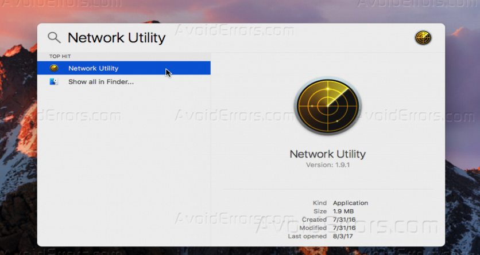The image size is (480, 255).
Task: Click the Version: 1.9.1 text
Action: [327, 165]
